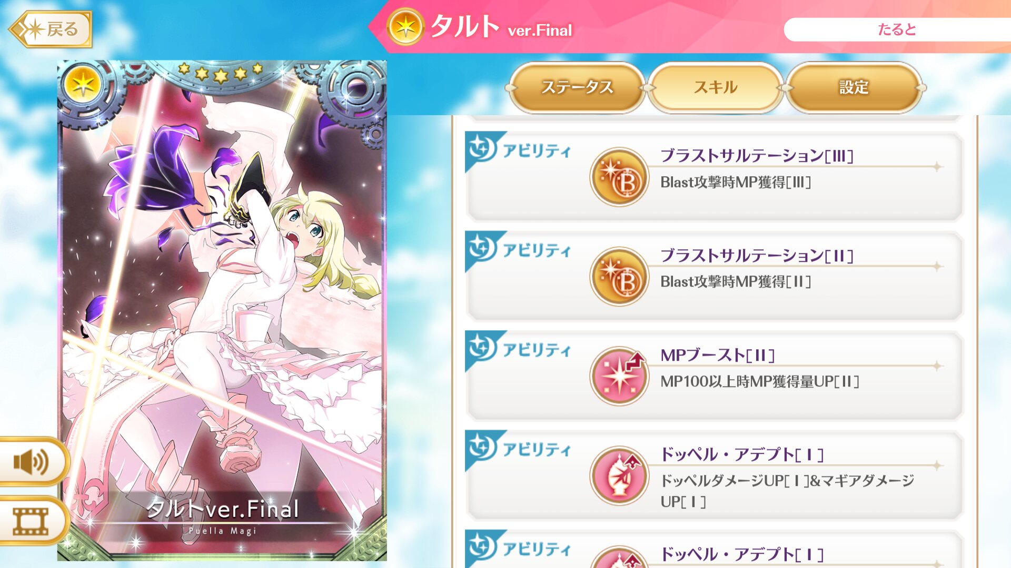The width and height of the screenshot is (1011, 568).
Task: Open the partially visible last ドッペル・アデプト[I] entry
Action: click(715, 549)
